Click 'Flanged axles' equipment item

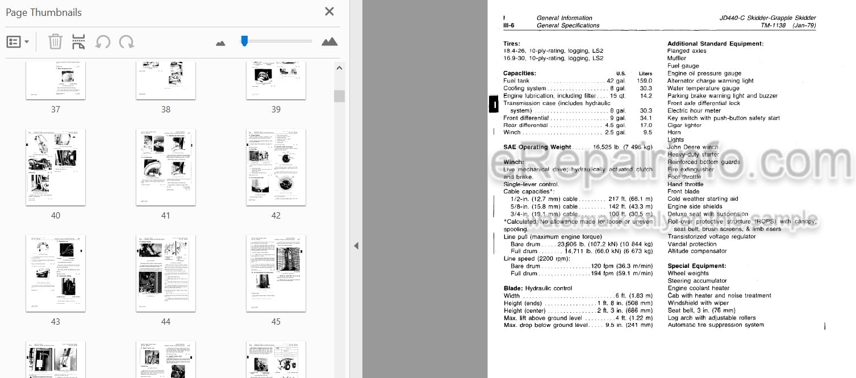click(x=687, y=51)
